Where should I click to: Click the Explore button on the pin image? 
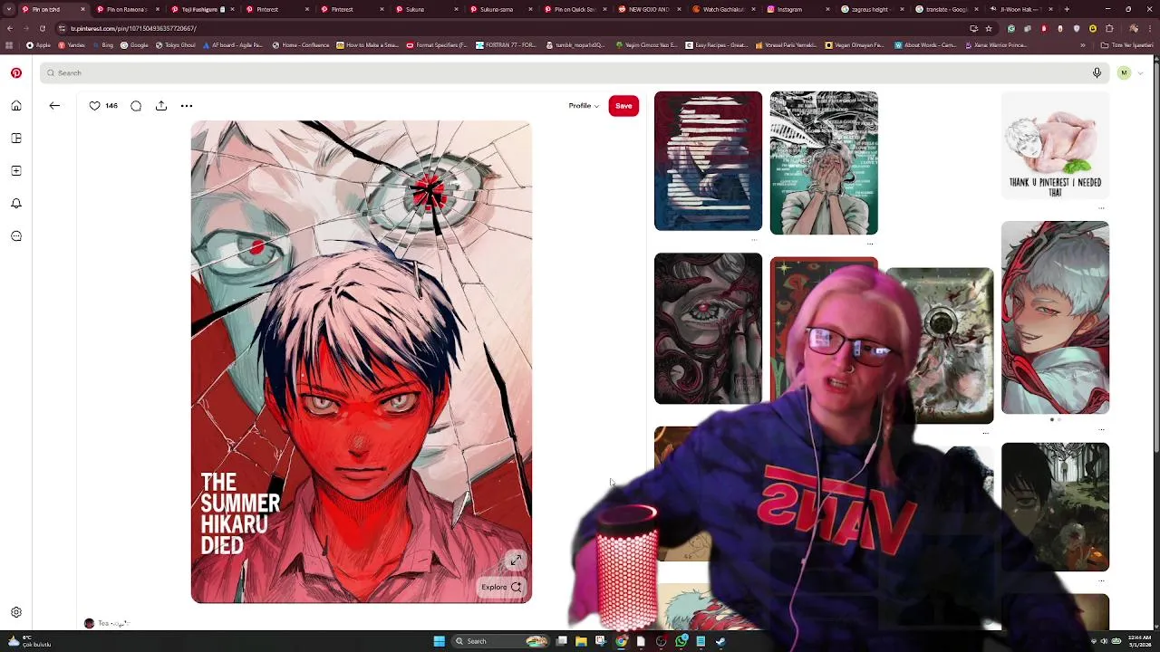click(x=502, y=588)
